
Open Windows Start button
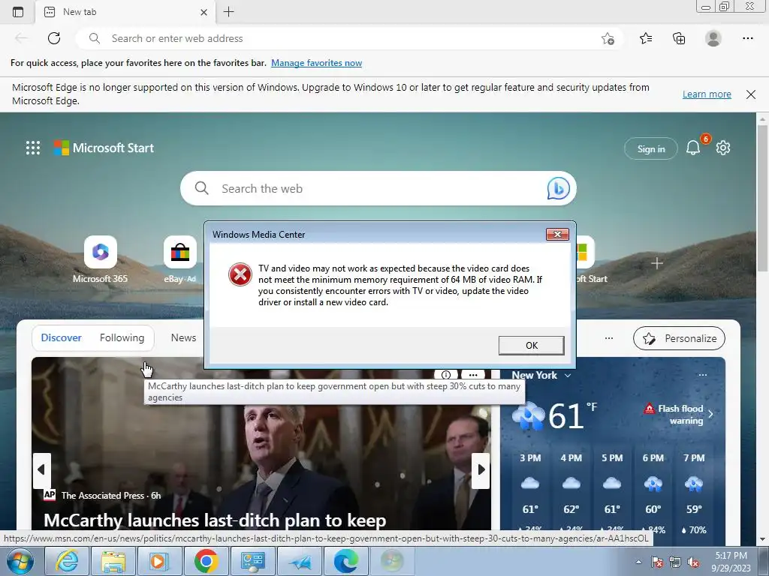pyautogui.click(x=20, y=561)
